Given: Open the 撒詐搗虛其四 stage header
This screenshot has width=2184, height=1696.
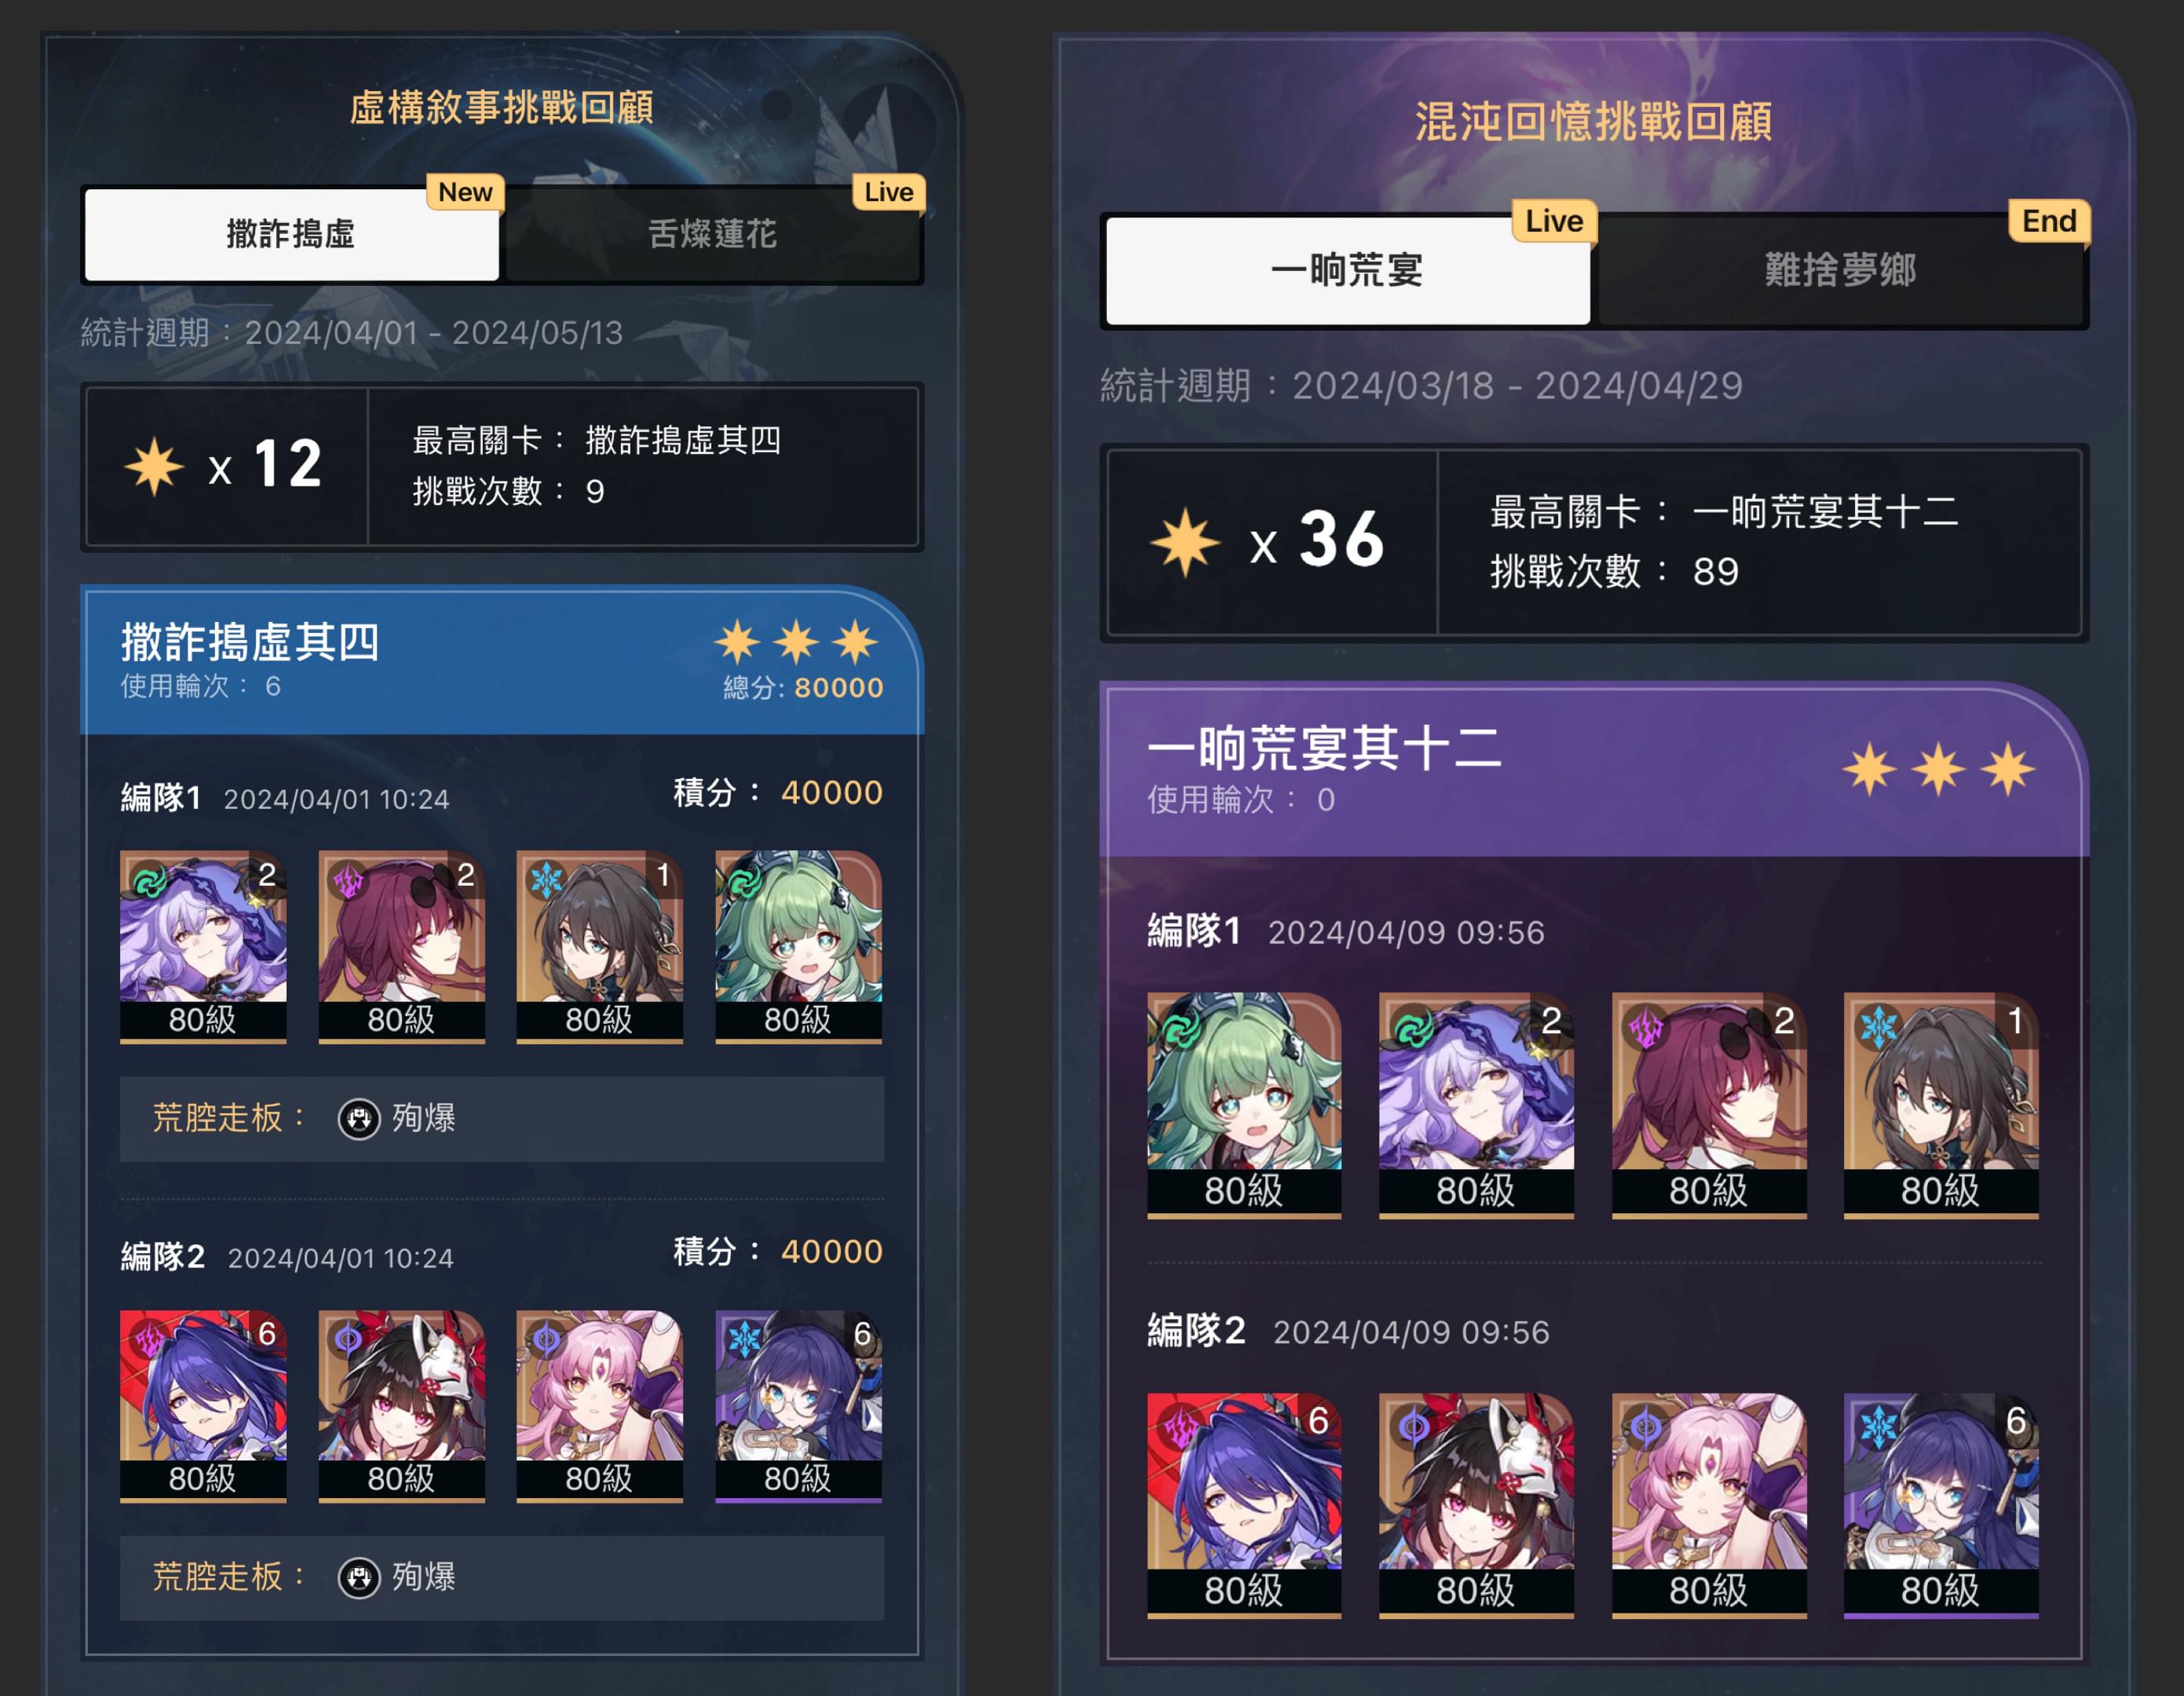Looking at the screenshot, I should [x=501, y=661].
